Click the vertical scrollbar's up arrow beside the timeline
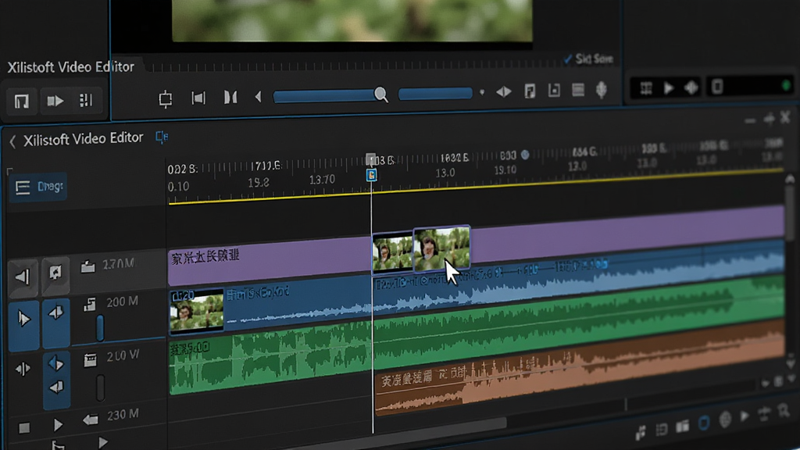 pyautogui.click(x=790, y=179)
